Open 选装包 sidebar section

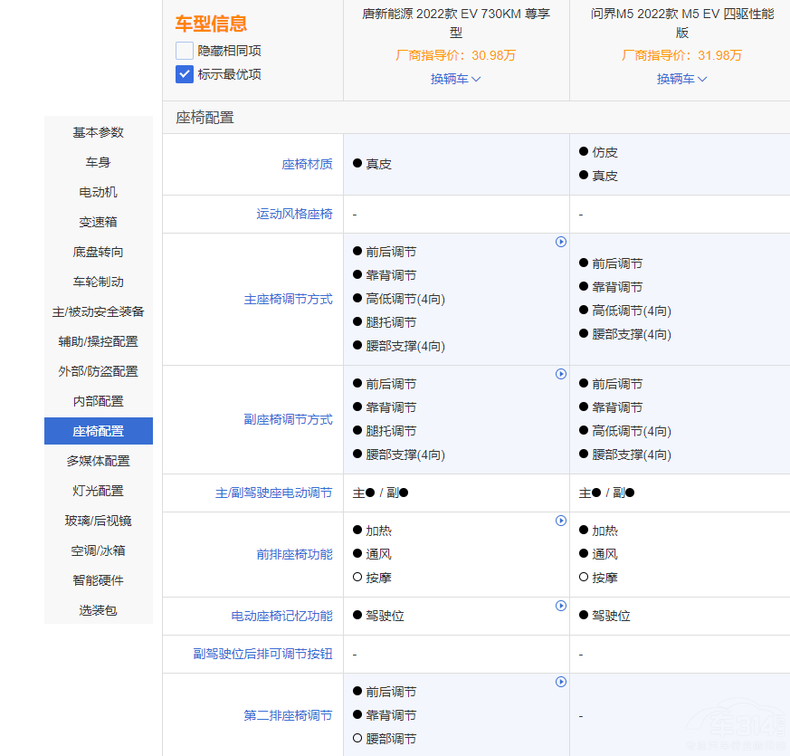99,610
